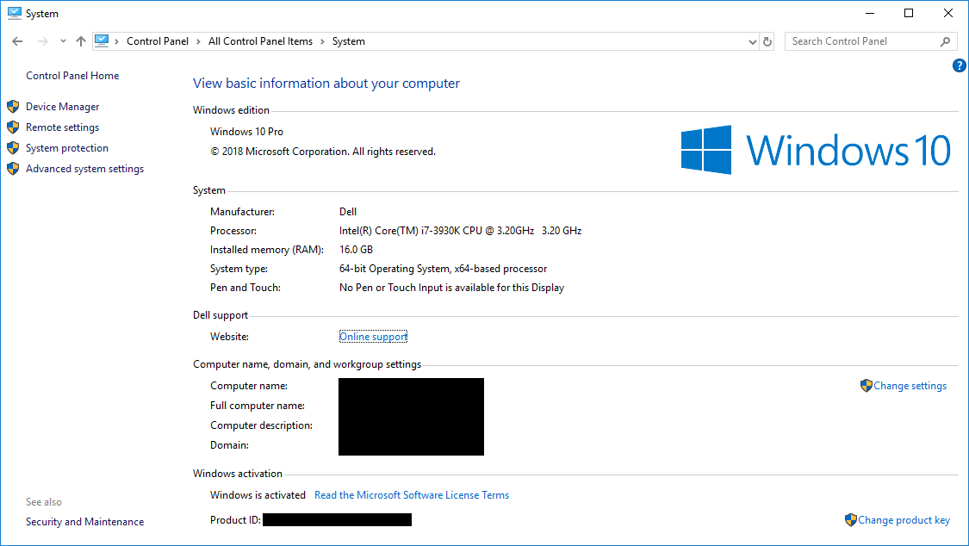969x546 pixels.
Task: Click the shield icon next to Change product key
Action: (x=850, y=520)
